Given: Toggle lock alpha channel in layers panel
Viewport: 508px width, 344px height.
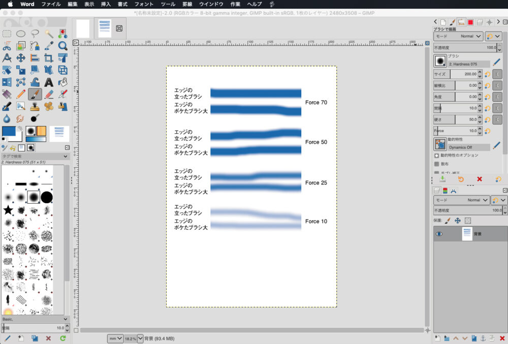Looking at the screenshot, I should (x=468, y=221).
